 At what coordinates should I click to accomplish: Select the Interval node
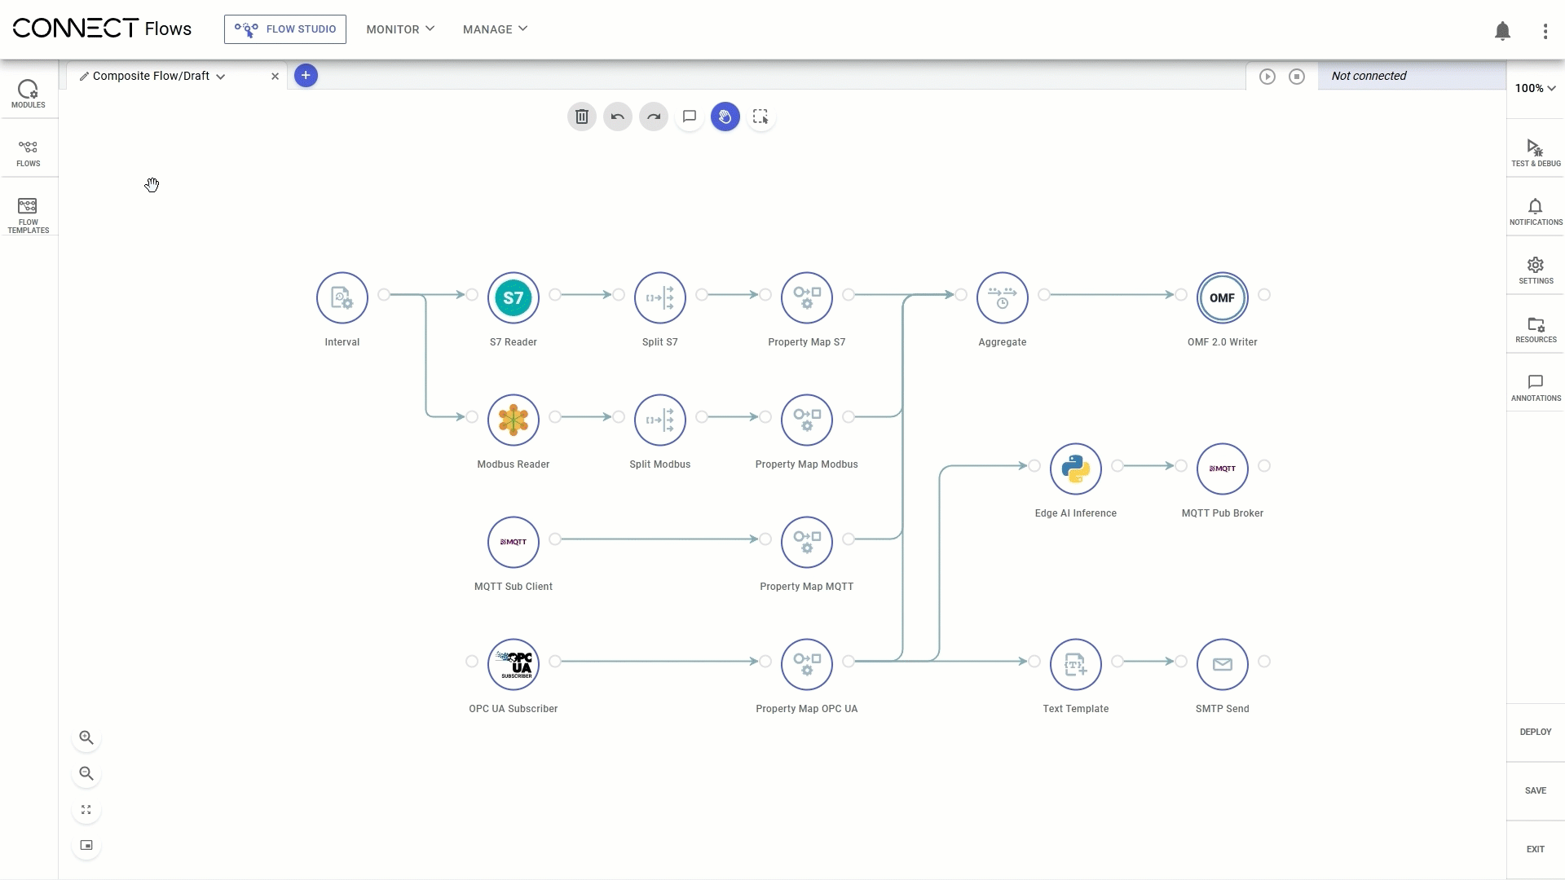(x=342, y=298)
